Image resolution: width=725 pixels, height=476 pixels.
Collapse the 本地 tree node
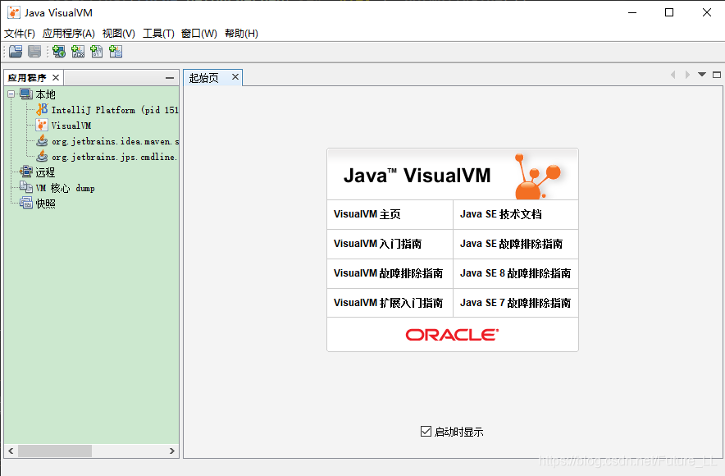(11, 94)
